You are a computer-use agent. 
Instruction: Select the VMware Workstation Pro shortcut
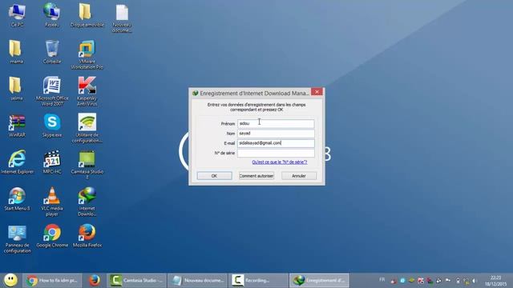click(x=87, y=54)
